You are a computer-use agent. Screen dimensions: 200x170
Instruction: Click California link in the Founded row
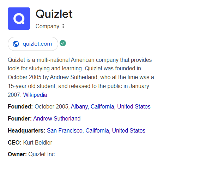tap(102, 106)
